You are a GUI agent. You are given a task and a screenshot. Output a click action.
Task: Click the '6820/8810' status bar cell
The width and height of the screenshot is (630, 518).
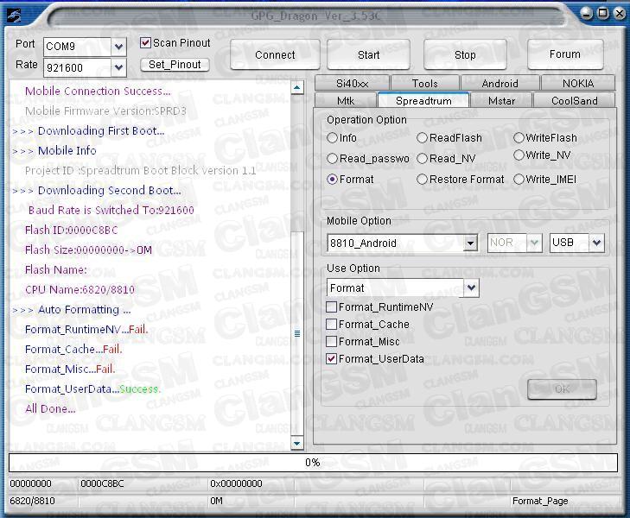point(32,501)
